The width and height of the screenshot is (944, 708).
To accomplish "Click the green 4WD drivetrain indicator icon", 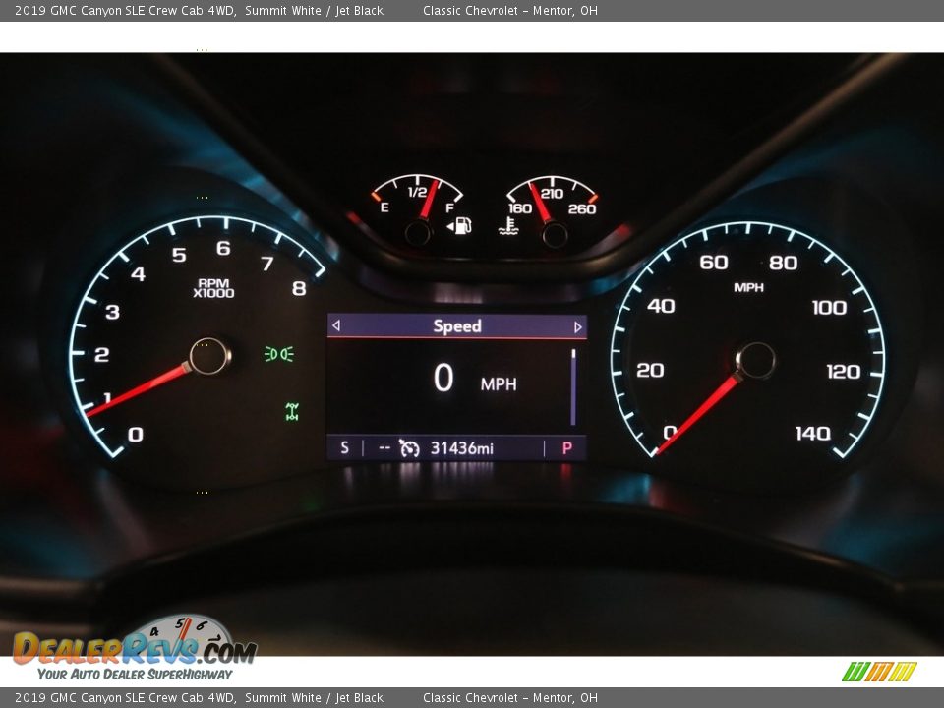I will (x=292, y=412).
